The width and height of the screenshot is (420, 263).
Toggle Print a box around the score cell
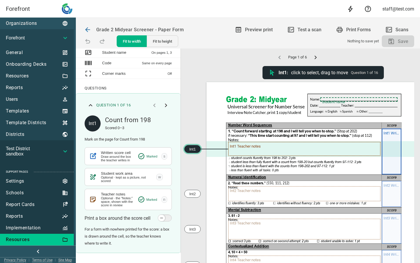tap(164, 218)
